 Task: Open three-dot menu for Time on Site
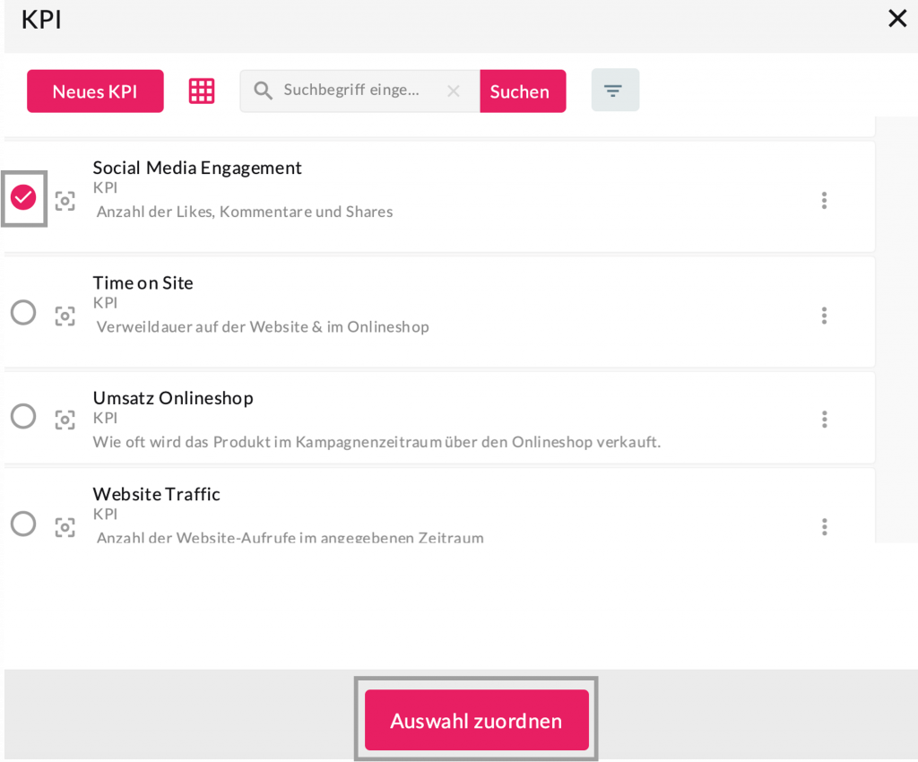click(824, 316)
